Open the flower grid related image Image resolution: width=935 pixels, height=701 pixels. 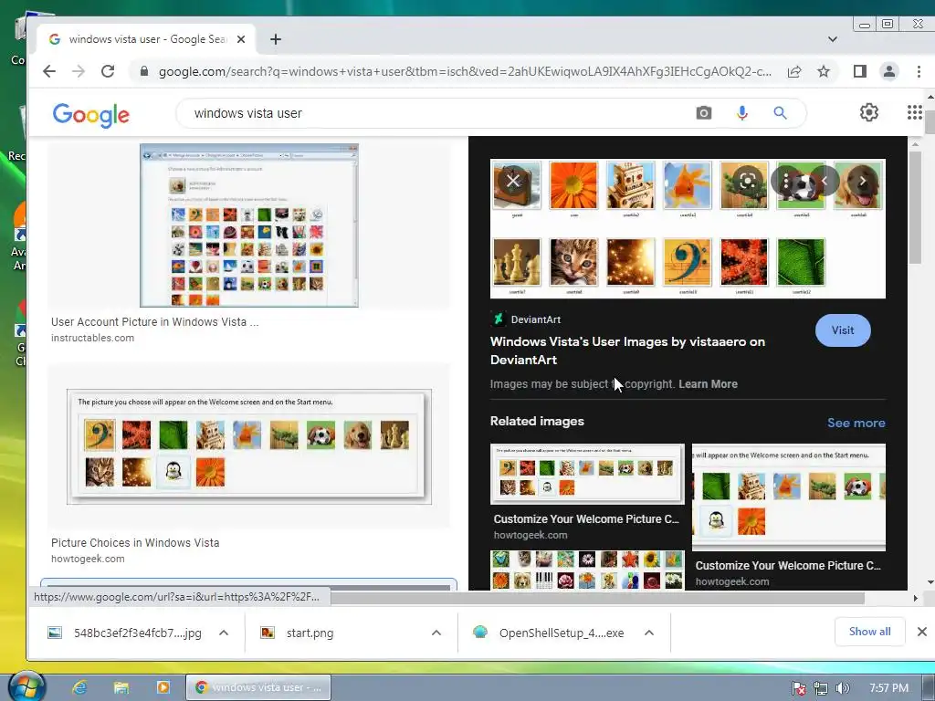(587, 570)
